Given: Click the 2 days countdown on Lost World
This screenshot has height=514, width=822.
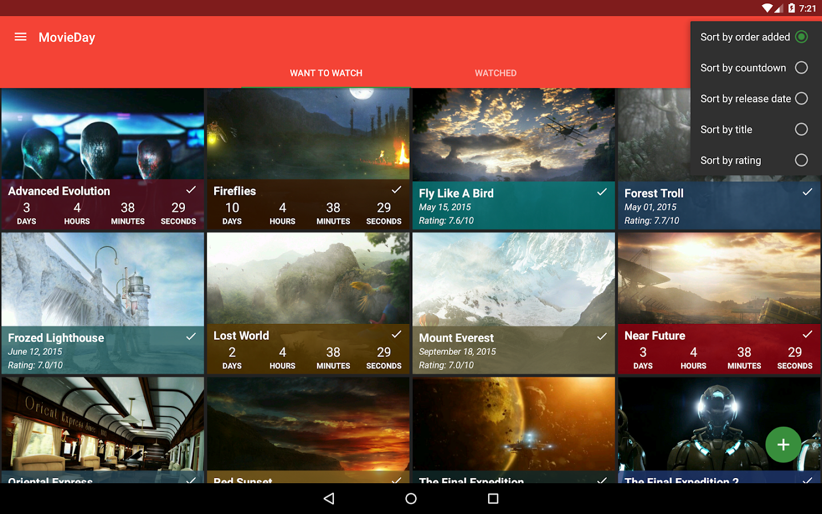Looking at the screenshot, I should pyautogui.click(x=232, y=358).
